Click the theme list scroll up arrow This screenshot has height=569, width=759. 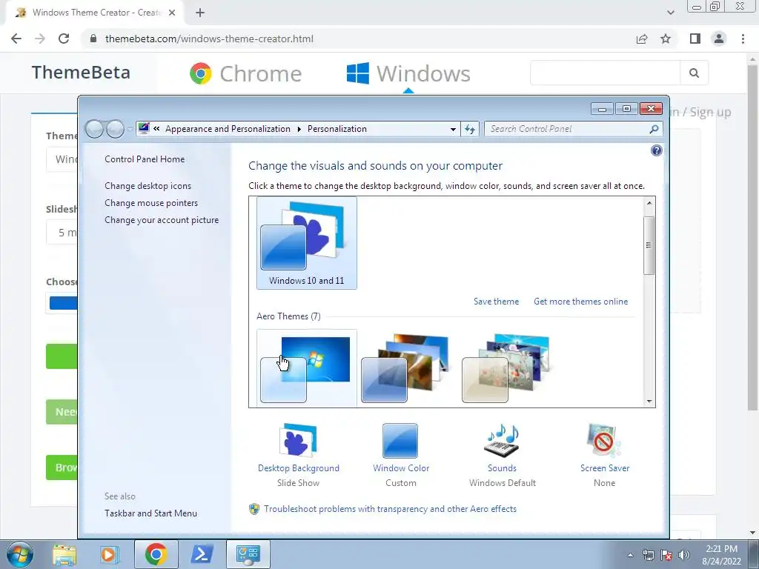coord(649,203)
